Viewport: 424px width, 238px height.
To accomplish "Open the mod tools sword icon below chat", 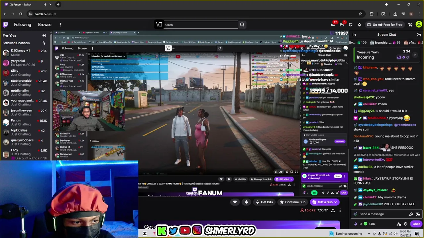I will pos(399,224).
